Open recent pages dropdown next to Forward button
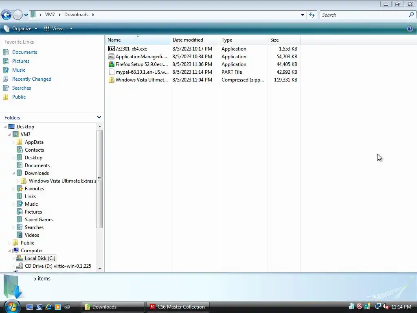Viewport: 417px width, 313px height. coord(26,15)
